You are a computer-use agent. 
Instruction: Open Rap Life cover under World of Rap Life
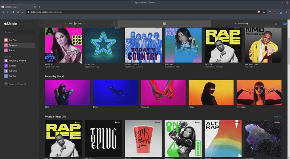63,139
